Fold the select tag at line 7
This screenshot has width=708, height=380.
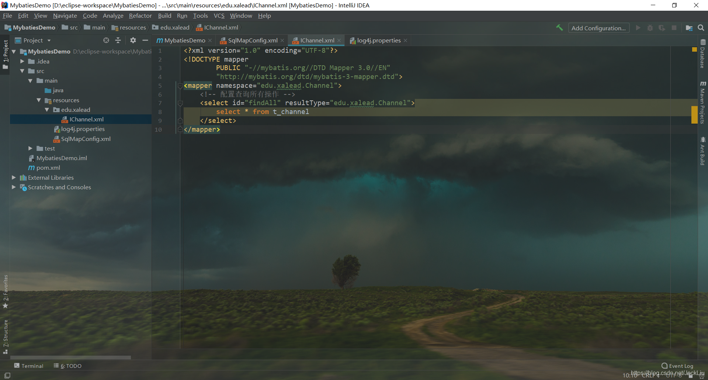pyautogui.click(x=180, y=103)
